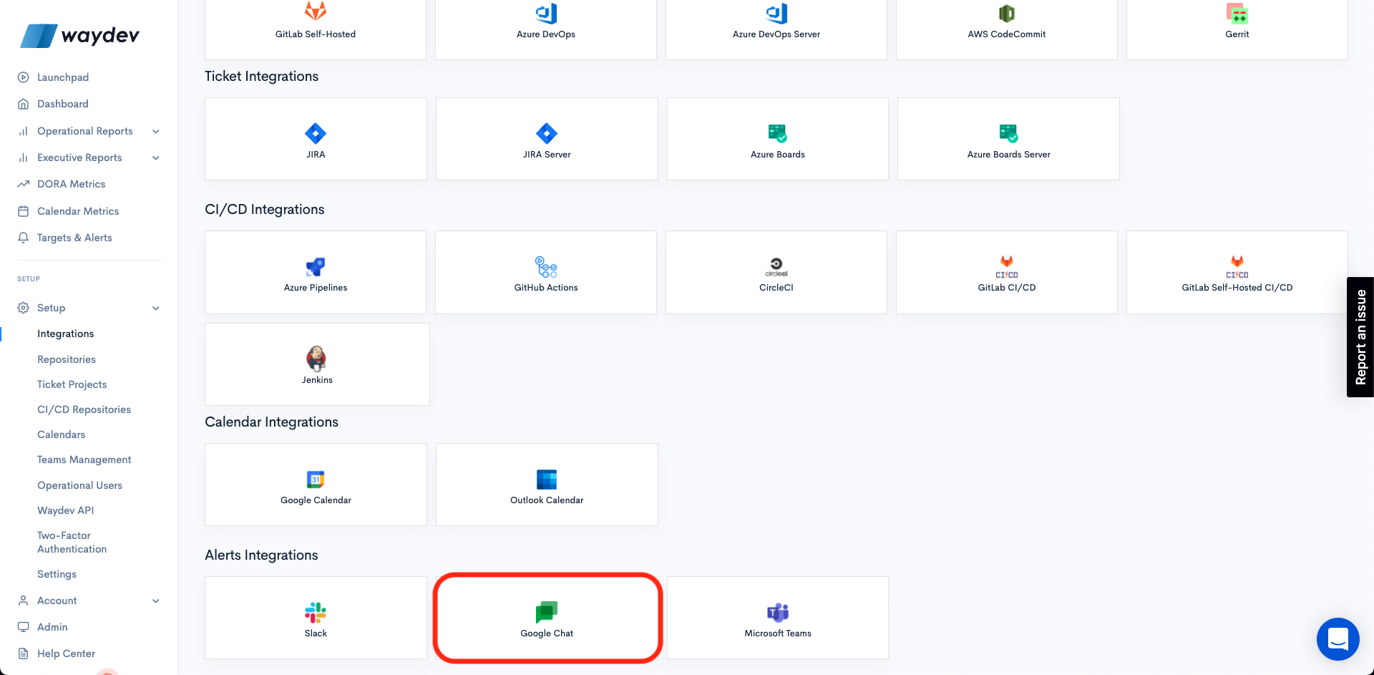
Task: Click the Outlook Calendar card label
Action: click(547, 500)
